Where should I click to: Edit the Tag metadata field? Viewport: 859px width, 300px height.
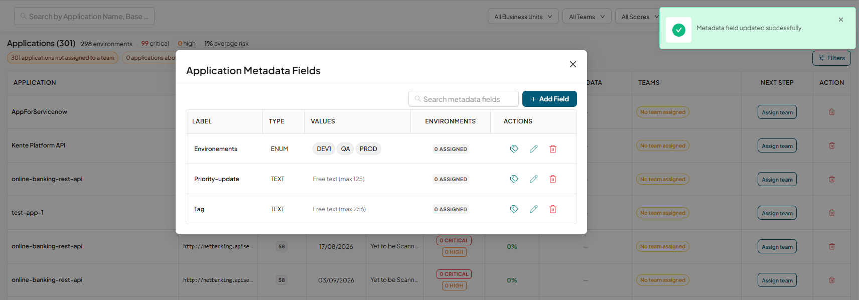click(x=533, y=209)
